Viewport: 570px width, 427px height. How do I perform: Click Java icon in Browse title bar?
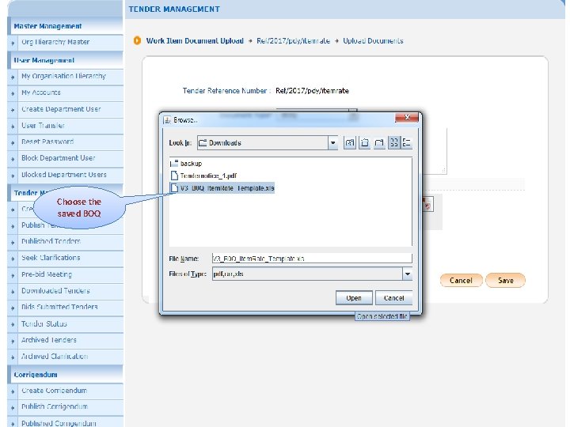coord(167,120)
